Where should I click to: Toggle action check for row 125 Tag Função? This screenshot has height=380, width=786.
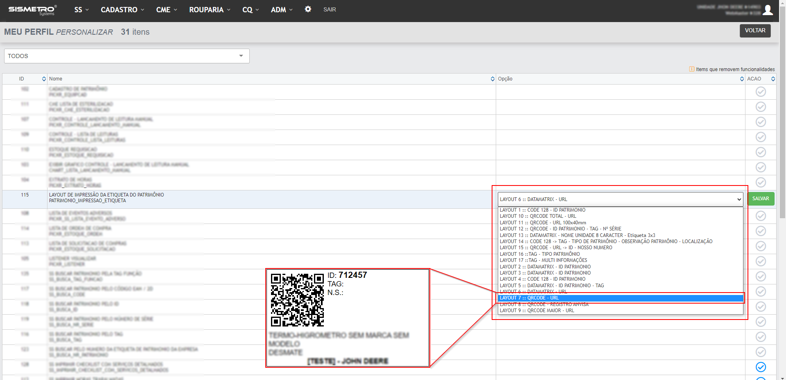[761, 276]
